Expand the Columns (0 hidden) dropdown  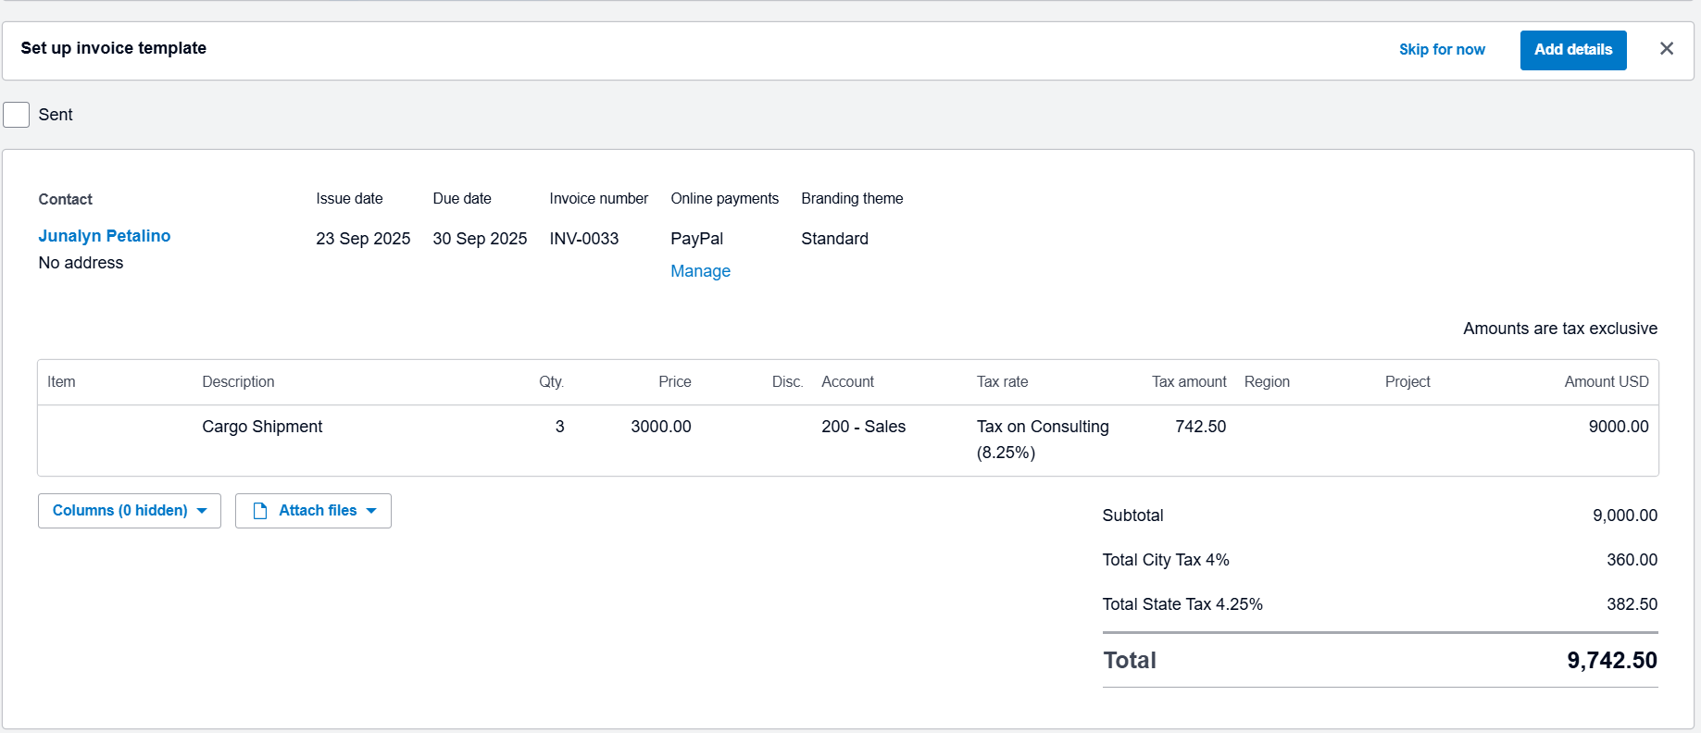coord(129,511)
